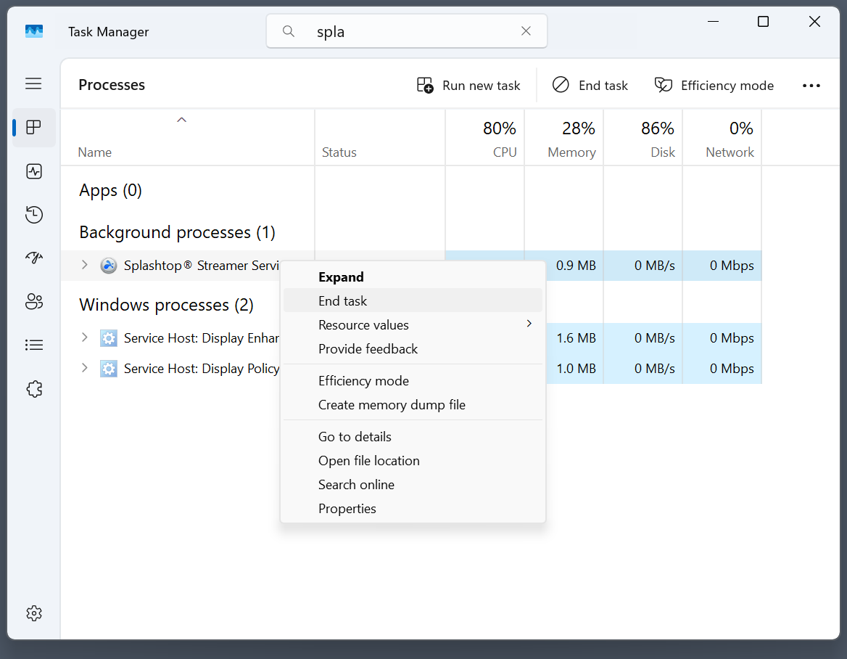Click Run new task button
Image resolution: width=847 pixels, height=659 pixels.
click(469, 86)
